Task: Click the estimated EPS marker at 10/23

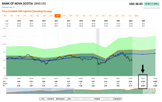Action: pyautogui.click(x=143, y=50)
